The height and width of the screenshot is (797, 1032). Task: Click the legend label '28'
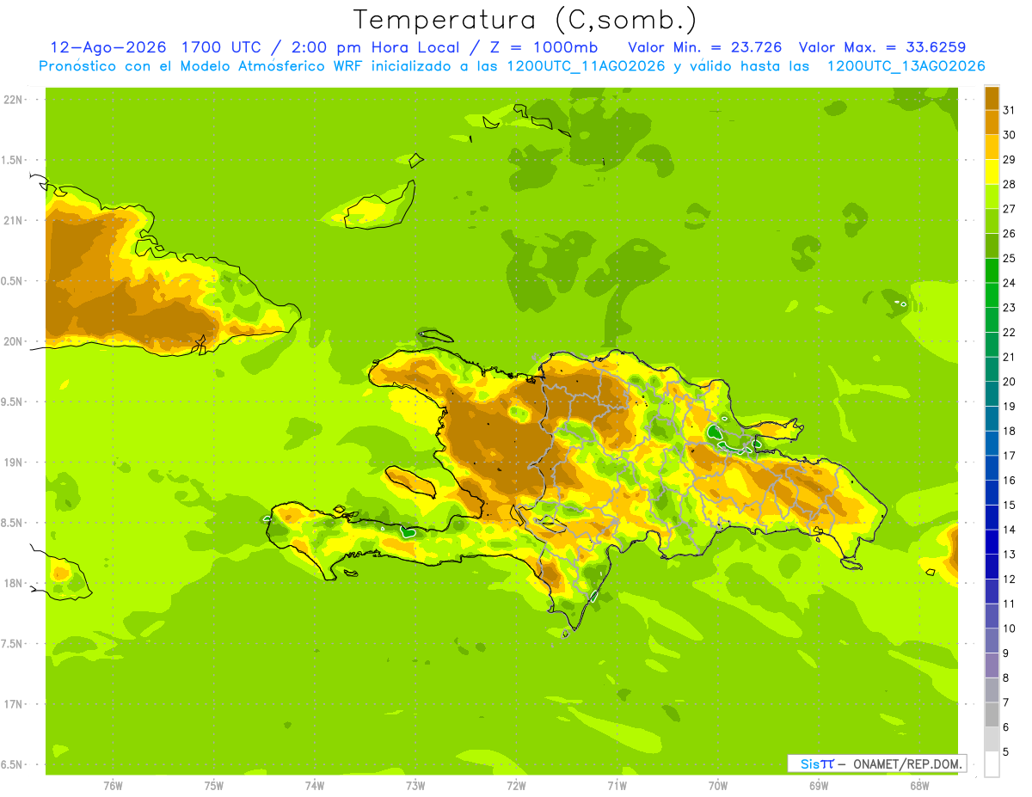tap(1010, 183)
